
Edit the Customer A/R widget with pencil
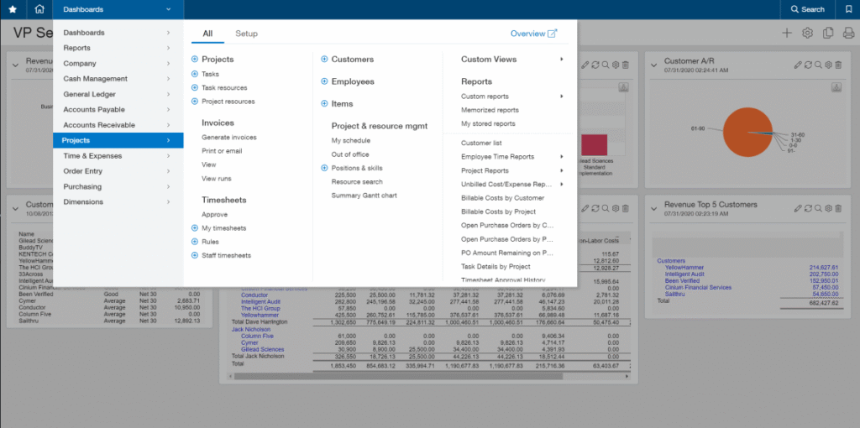point(798,65)
